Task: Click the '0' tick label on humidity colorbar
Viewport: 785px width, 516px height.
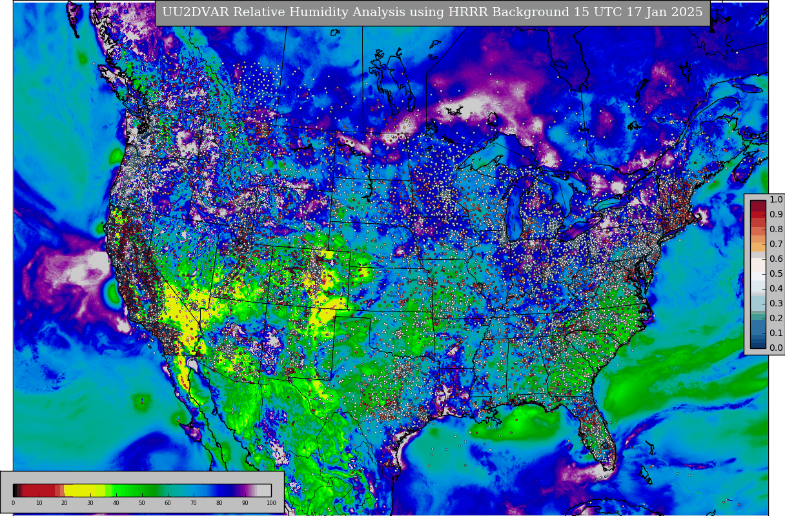Action: click(x=13, y=503)
